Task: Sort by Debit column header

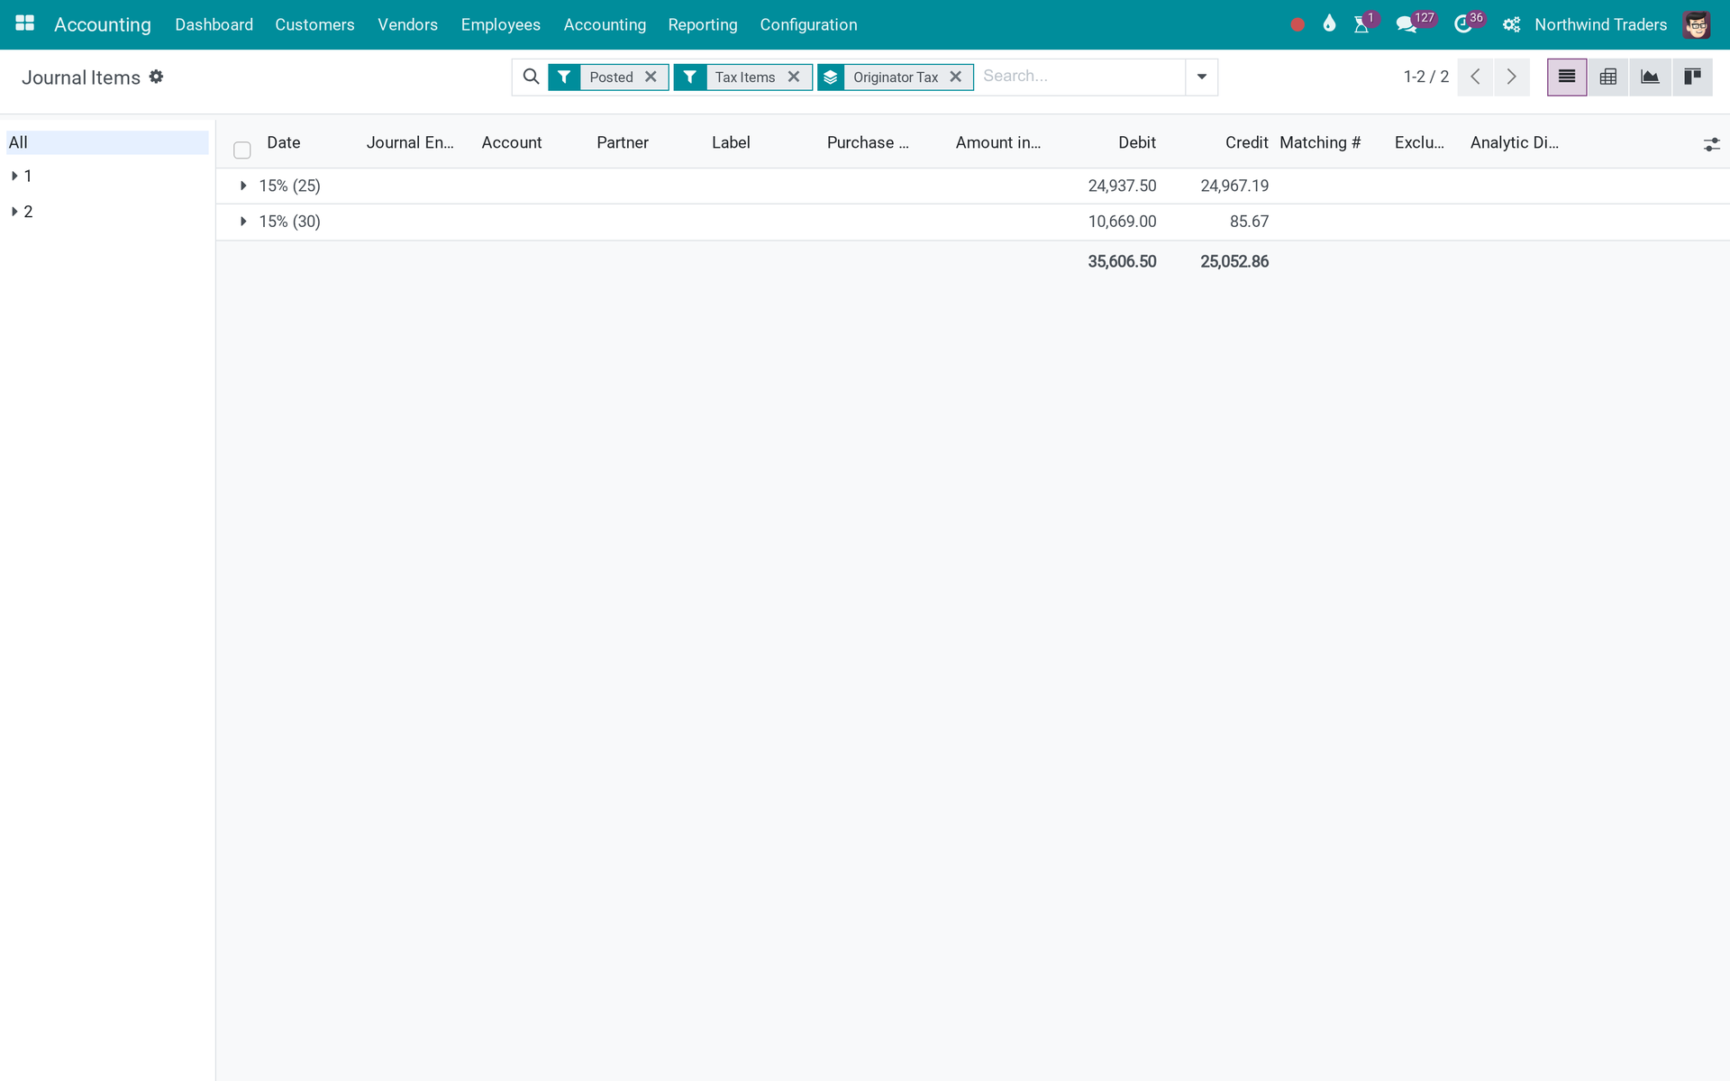Action: pyautogui.click(x=1136, y=142)
